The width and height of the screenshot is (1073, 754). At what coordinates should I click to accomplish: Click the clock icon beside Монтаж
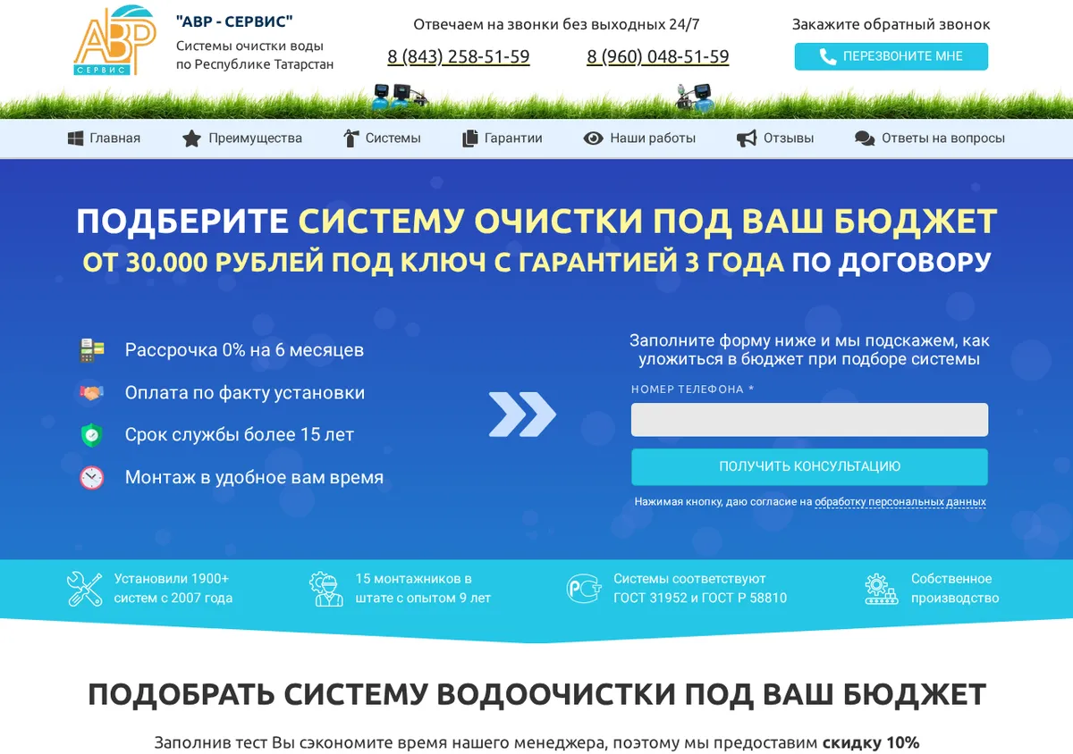[x=92, y=478]
